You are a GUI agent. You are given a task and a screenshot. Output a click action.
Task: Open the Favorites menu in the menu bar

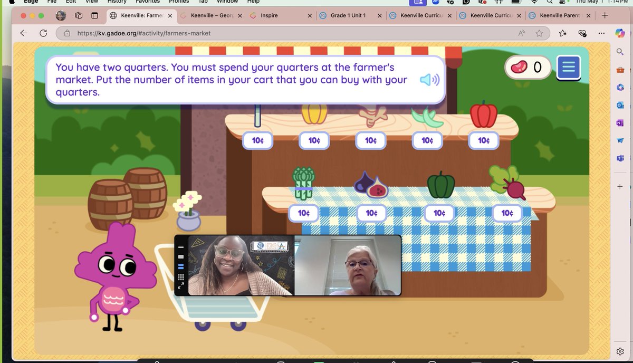click(x=148, y=2)
